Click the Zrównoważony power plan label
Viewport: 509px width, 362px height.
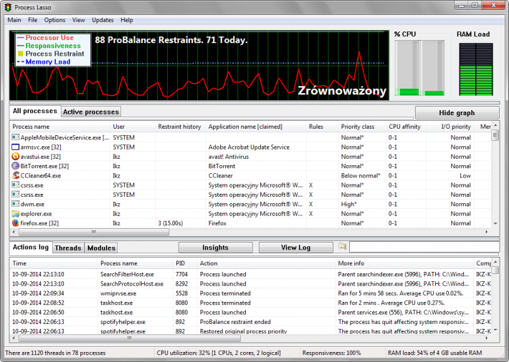click(x=342, y=91)
